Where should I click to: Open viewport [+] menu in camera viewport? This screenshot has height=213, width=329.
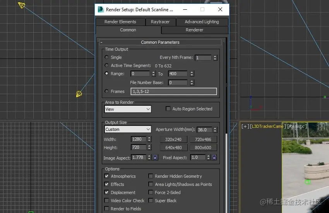pos(245,126)
